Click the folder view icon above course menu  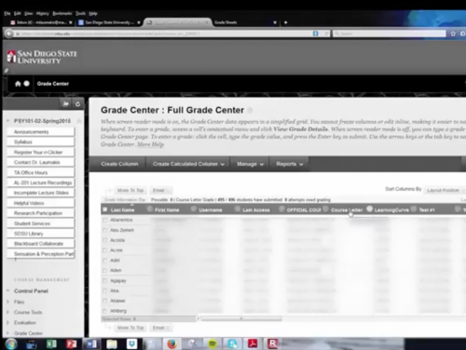click(66, 104)
